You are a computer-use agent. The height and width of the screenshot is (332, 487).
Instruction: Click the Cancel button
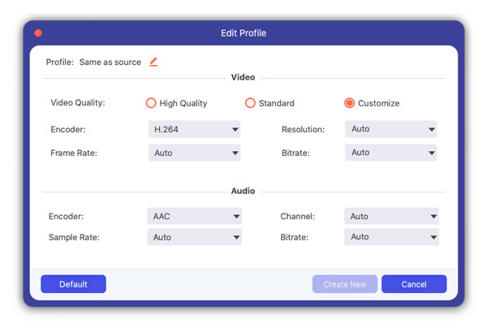[x=414, y=284]
